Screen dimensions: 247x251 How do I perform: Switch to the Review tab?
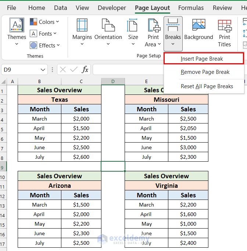222,8
